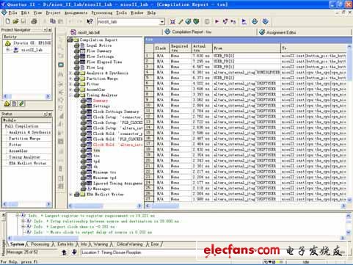Switch to the Warning messages tab

coord(101,244)
